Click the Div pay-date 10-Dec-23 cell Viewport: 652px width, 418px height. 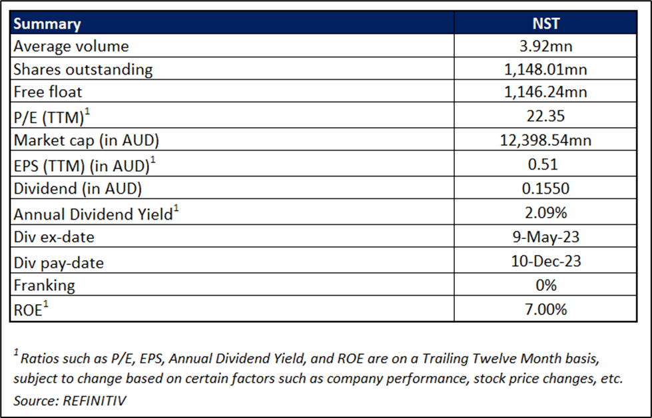545,260
